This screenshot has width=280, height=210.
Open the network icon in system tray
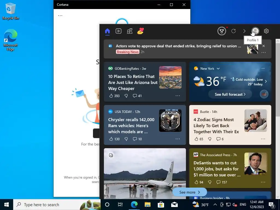tap(228, 205)
